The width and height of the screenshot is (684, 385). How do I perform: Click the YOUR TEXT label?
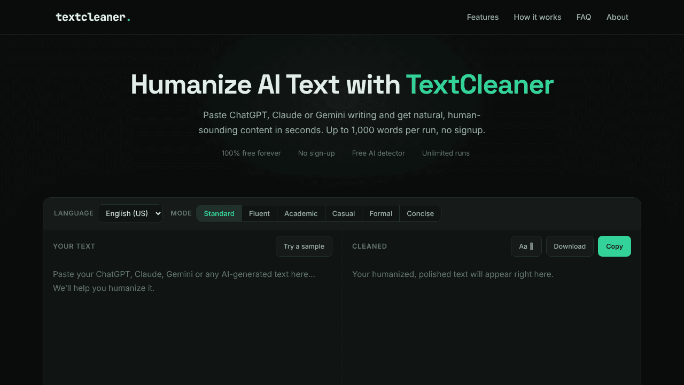(74, 247)
